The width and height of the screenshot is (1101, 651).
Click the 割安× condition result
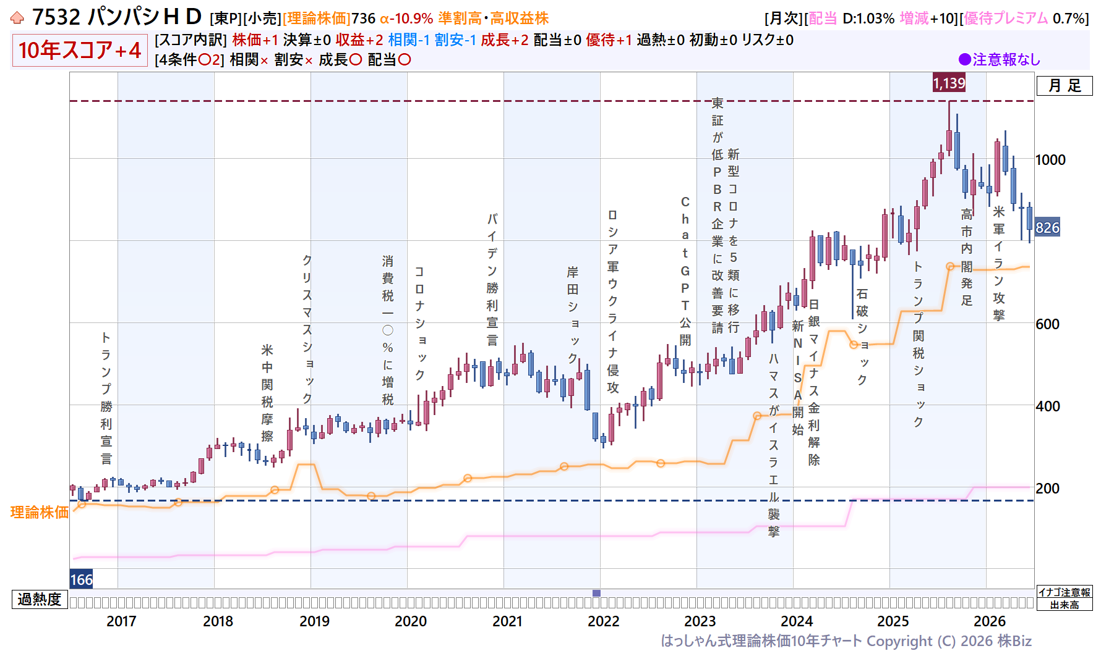[294, 60]
